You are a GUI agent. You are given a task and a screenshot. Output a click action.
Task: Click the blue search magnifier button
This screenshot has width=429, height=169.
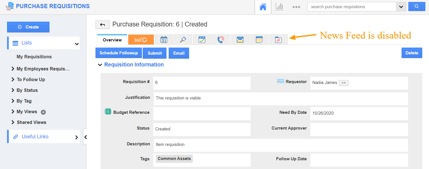[417, 6]
